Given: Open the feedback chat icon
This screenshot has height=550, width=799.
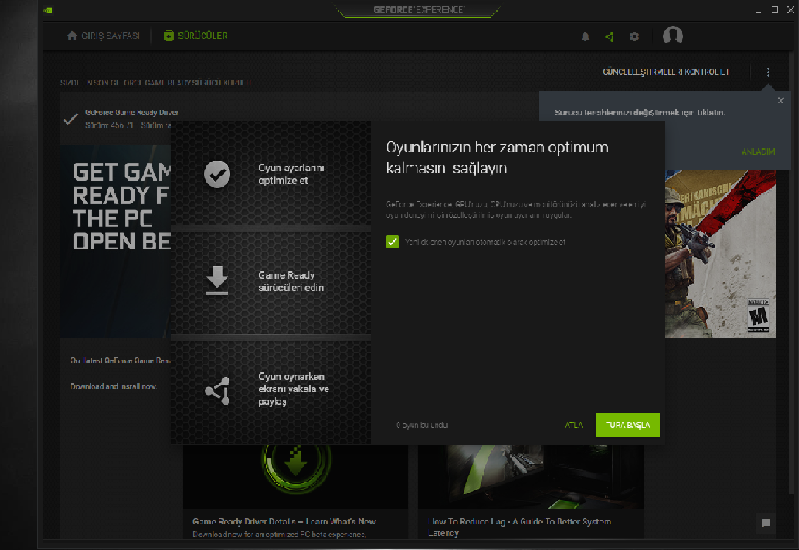Looking at the screenshot, I should (766, 523).
